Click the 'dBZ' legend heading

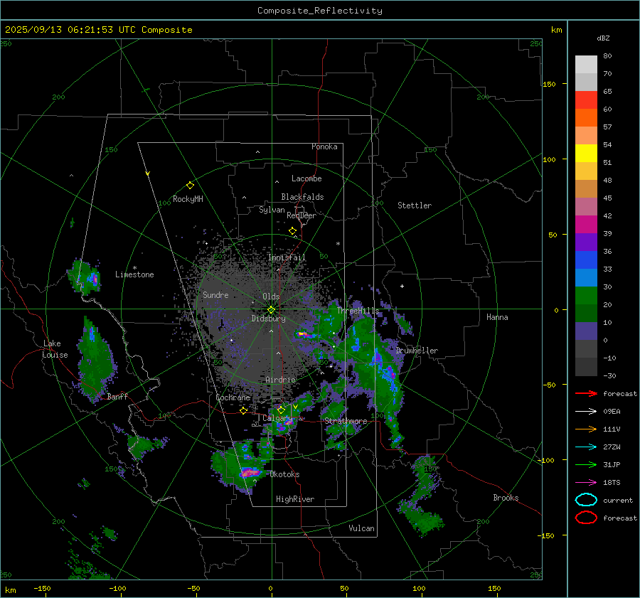[x=603, y=38]
